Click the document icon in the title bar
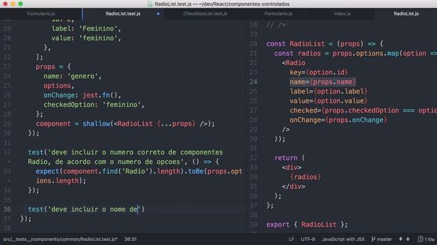 pyautogui.click(x=150, y=4)
